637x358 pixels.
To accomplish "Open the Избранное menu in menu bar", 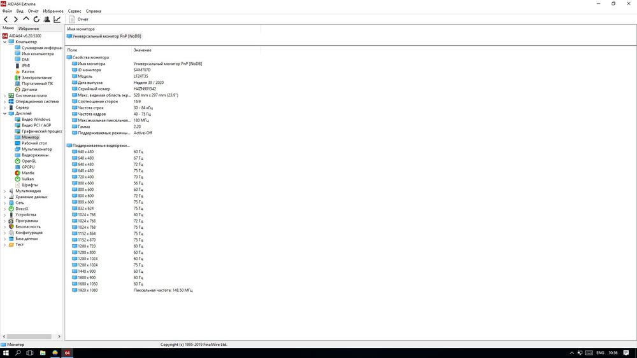I will point(54,11).
